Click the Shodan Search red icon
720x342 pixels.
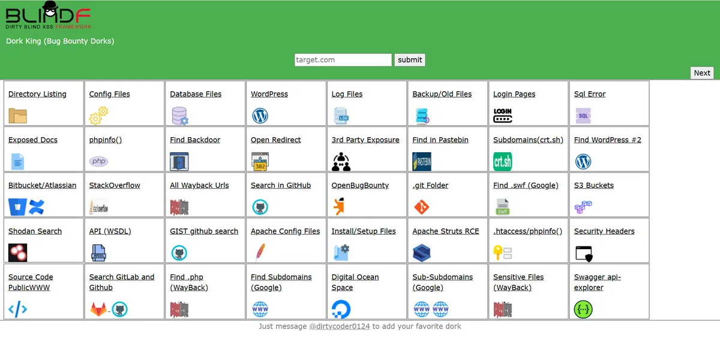17,253
